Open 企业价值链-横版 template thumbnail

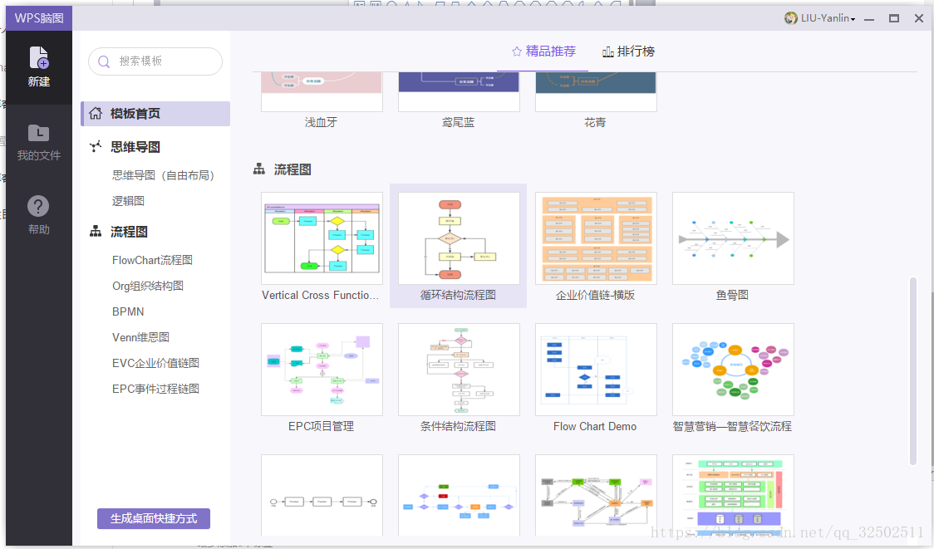(596, 238)
